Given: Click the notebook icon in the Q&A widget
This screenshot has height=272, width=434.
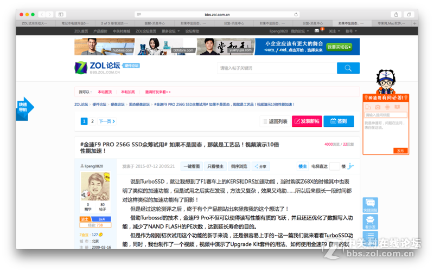Looking at the screenshot, I should [397, 107].
